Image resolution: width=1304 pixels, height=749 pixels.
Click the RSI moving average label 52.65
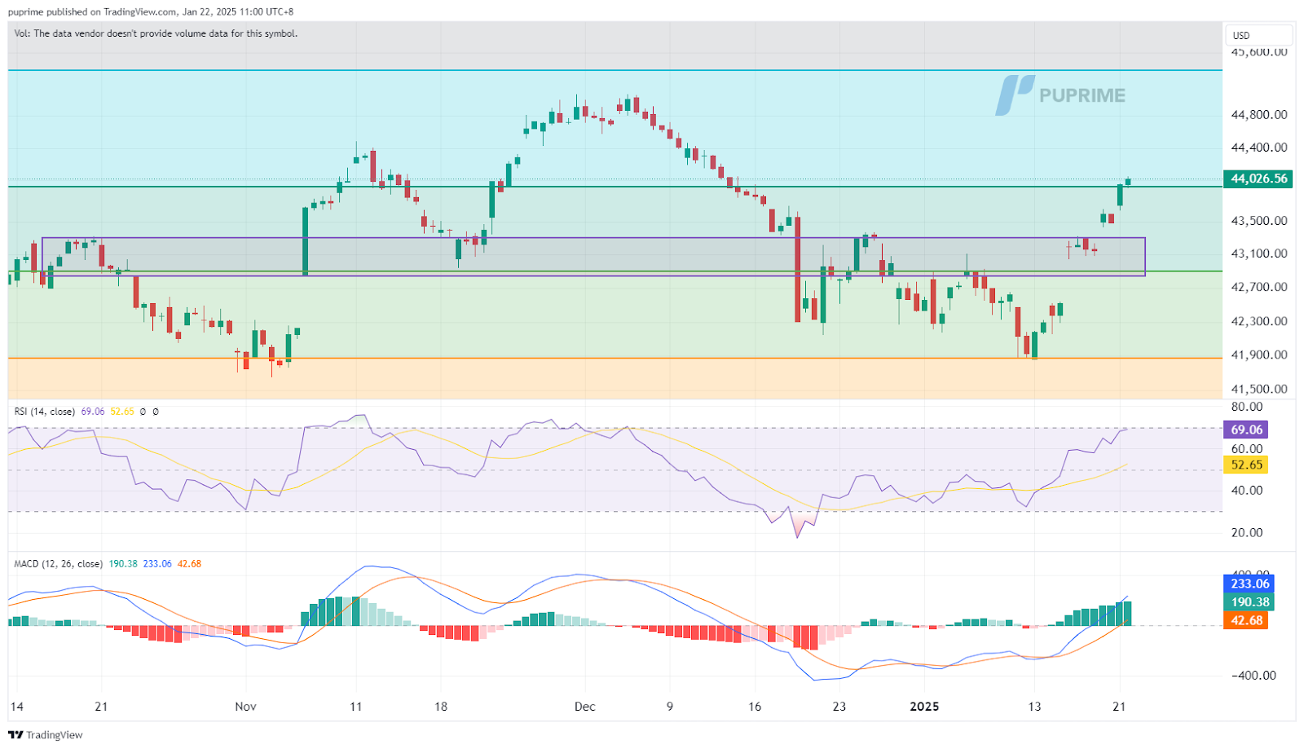coord(1246,465)
